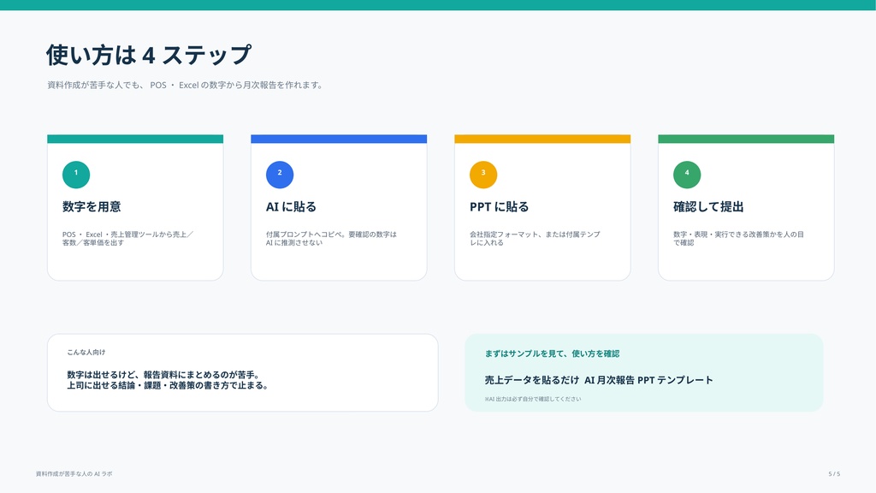
Task: Select the heading PPT に貼る
Action: pos(500,207)
